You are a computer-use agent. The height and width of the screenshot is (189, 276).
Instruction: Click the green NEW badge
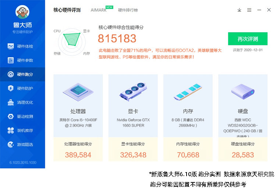[109, 7]
